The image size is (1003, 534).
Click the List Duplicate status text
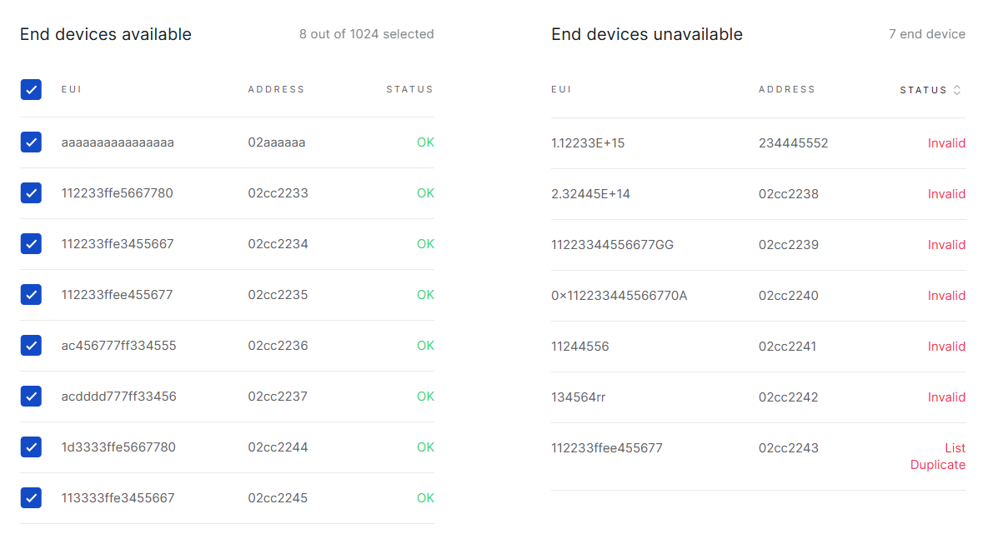click(938, 456)
